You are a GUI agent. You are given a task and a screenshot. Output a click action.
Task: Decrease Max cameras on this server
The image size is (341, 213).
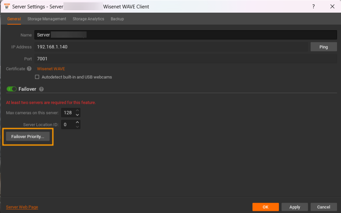tap(77, 115)
